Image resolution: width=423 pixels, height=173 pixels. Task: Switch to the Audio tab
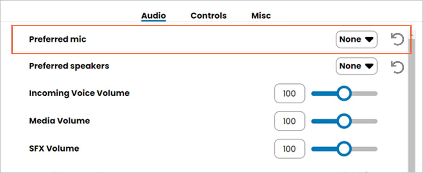153,15
